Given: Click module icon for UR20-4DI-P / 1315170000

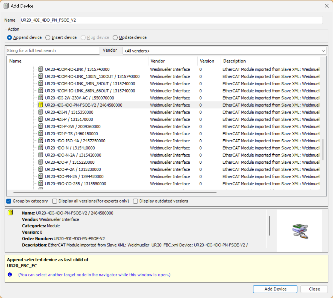Looking at the screenshot, I should 41,119.
